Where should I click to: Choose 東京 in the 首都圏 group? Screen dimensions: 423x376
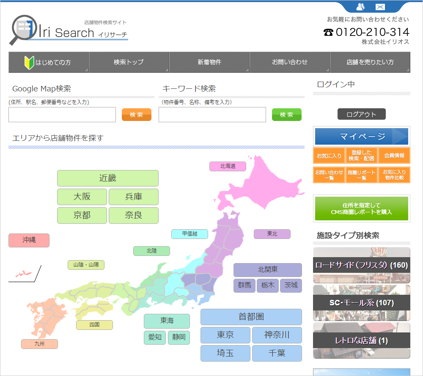click(x=225, y=335)
